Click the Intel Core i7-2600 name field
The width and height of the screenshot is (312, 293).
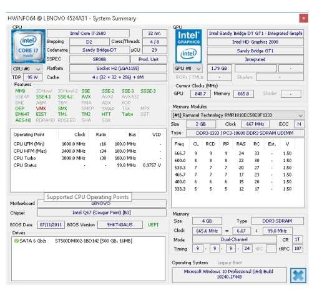(x=88, y=33)
